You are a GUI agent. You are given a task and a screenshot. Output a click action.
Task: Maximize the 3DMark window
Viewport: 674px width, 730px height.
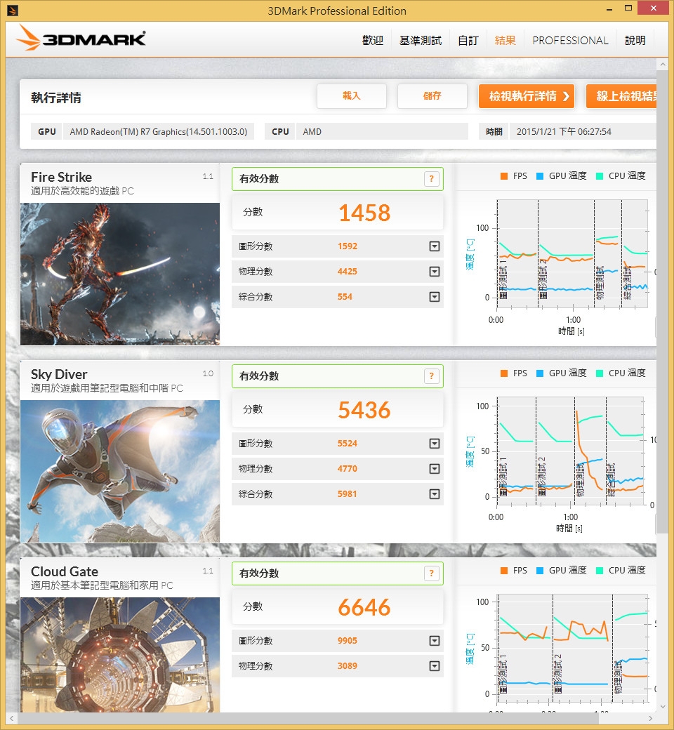pos(628,8)
